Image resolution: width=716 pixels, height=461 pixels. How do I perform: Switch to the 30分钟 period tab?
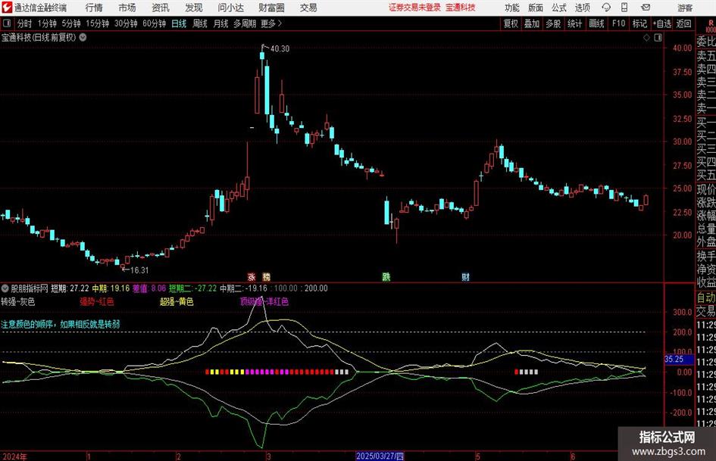[126, 23]
